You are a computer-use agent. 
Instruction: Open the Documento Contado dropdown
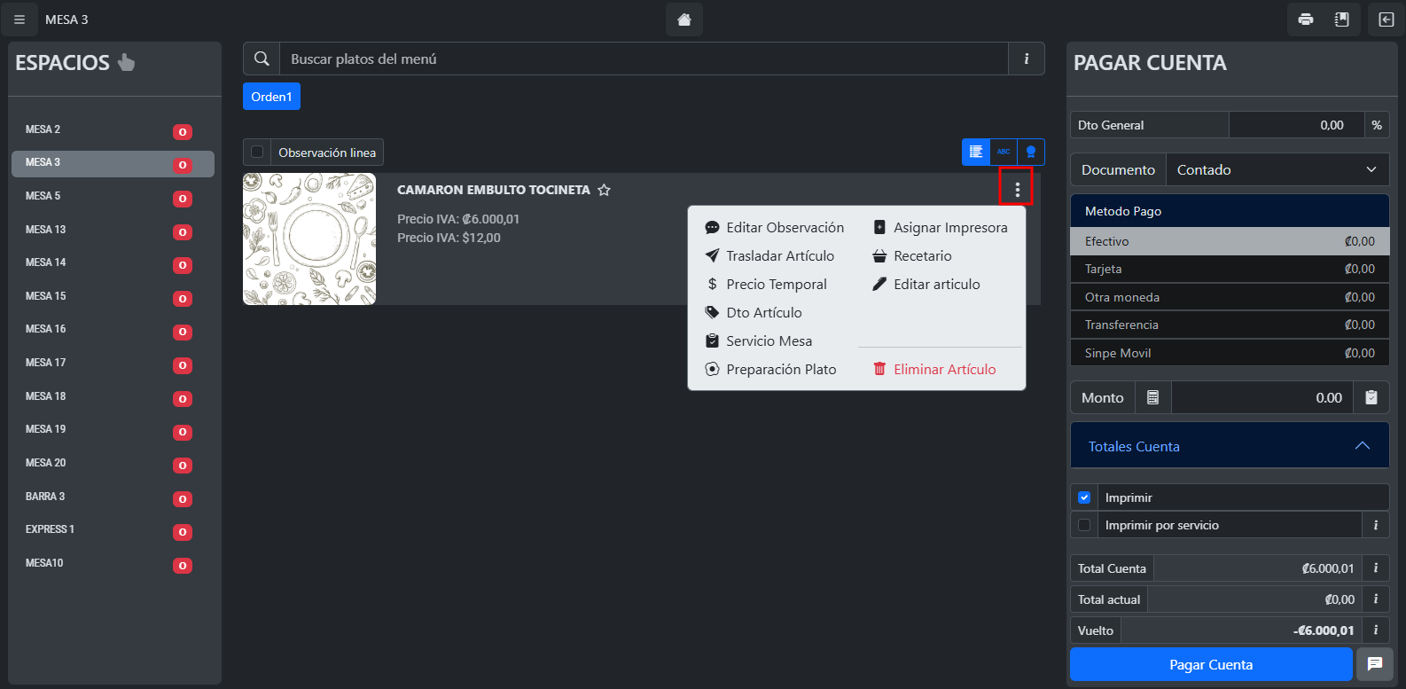point(1277,169)
